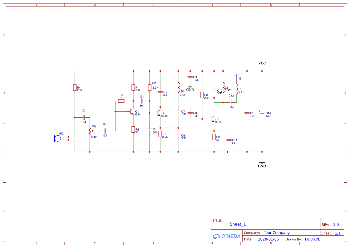Select the R1 resistor symbol

click(133, 87)
